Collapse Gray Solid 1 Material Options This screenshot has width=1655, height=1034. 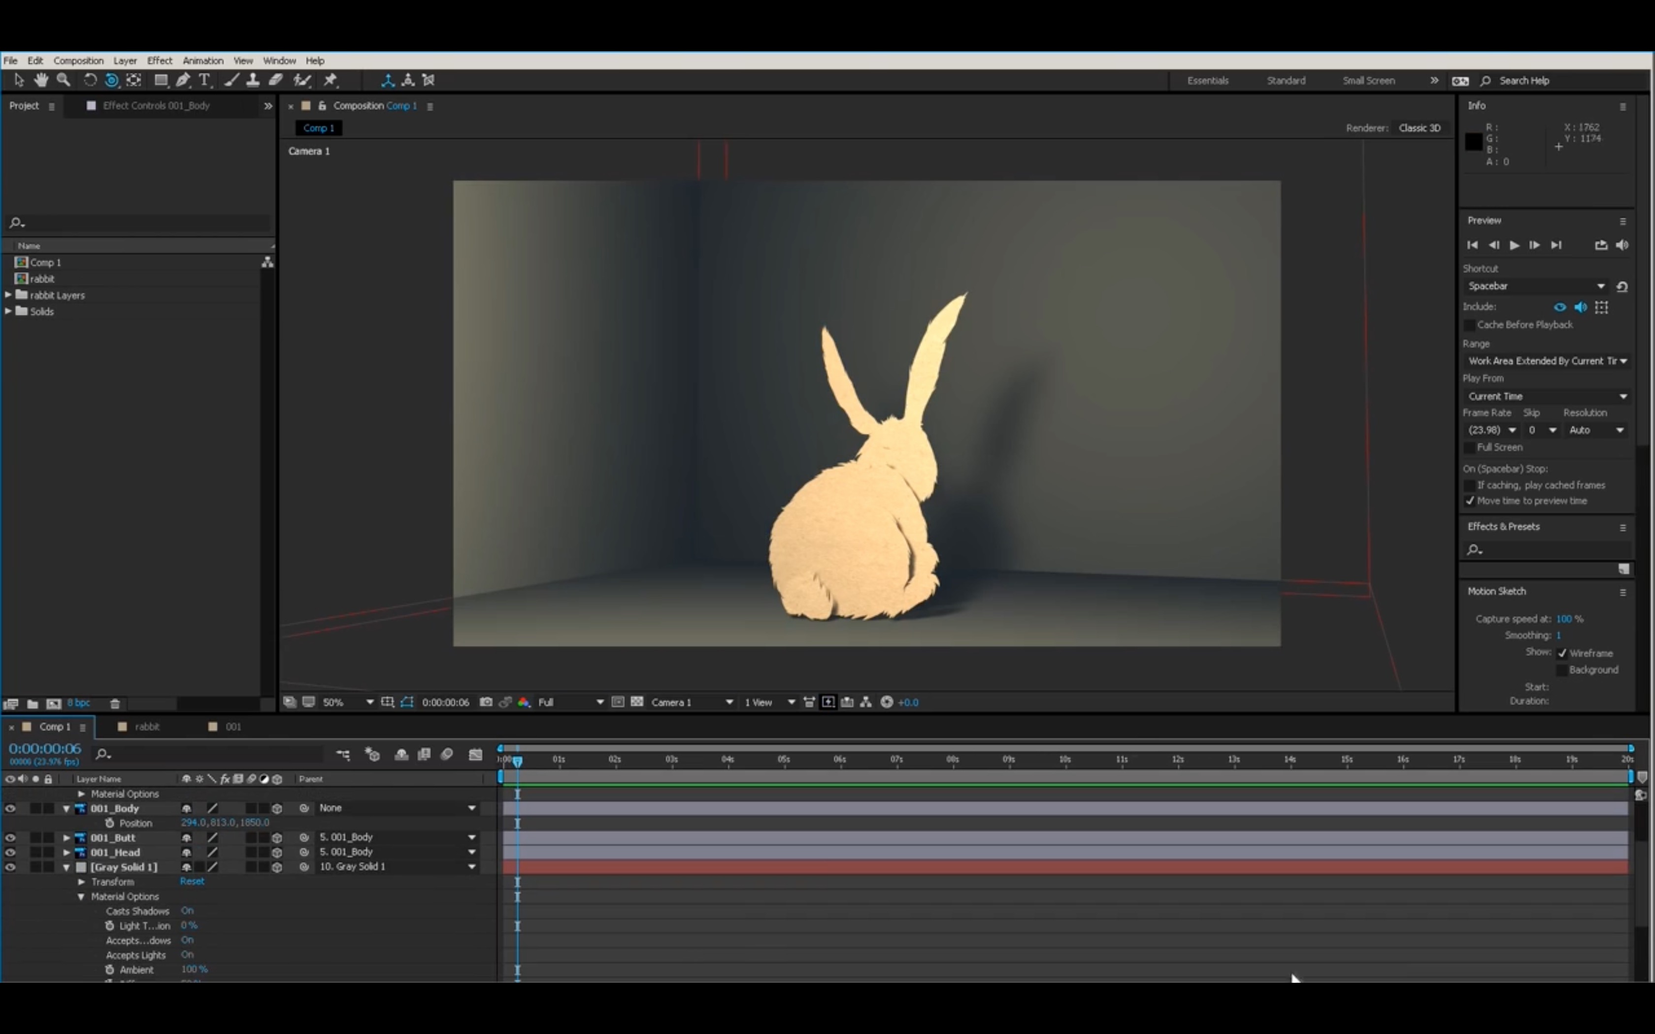(x=81, y=897)
